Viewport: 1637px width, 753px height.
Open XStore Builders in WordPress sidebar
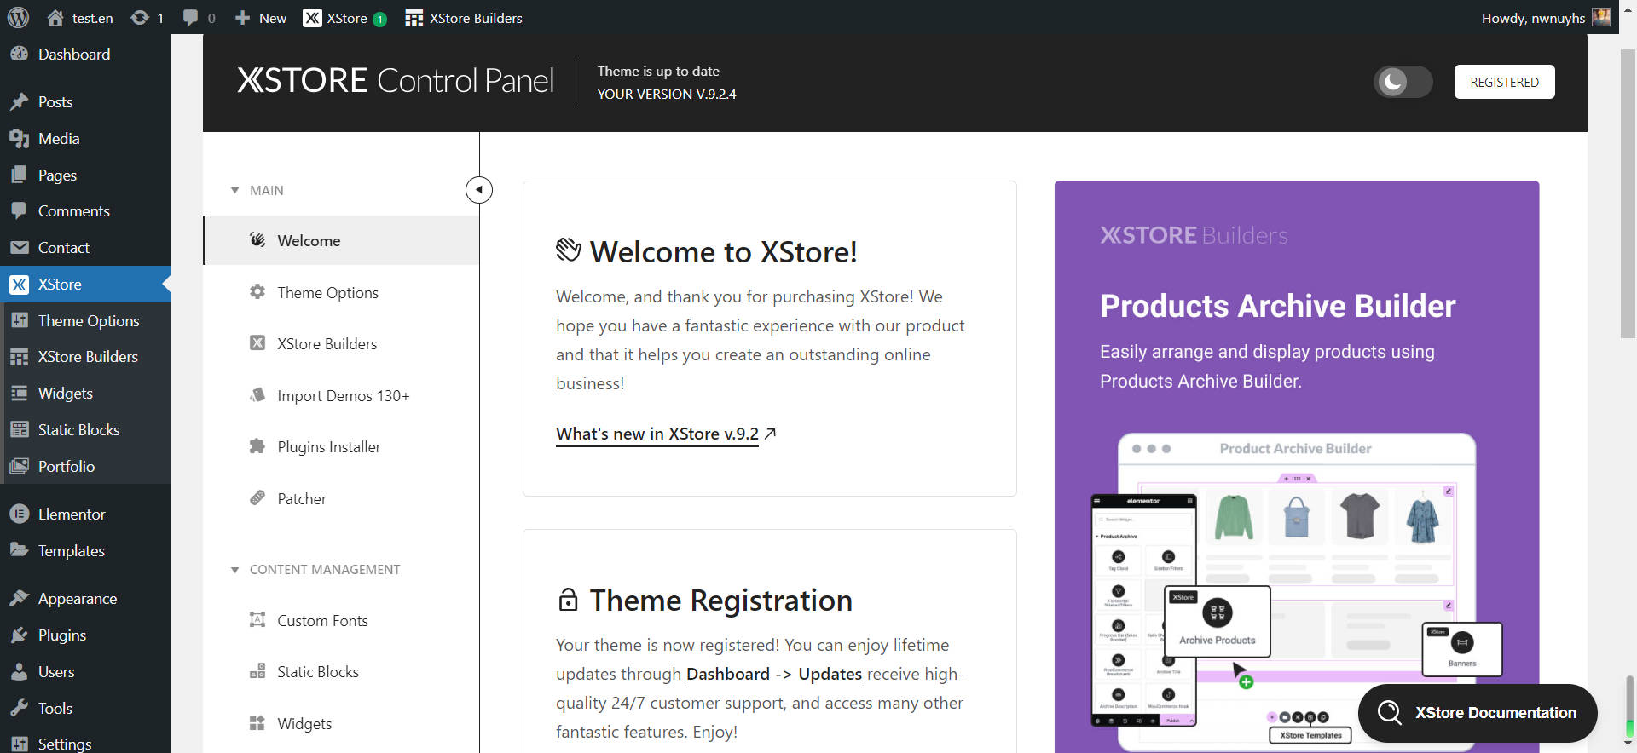click(85, 356)
